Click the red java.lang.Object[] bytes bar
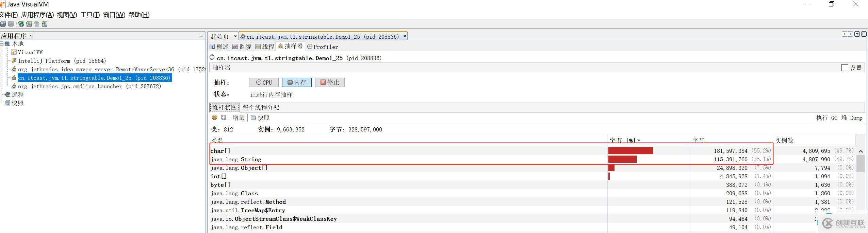The height and width of the screenshot is (233, 868). pyautogui.click(x=611, y=167)
